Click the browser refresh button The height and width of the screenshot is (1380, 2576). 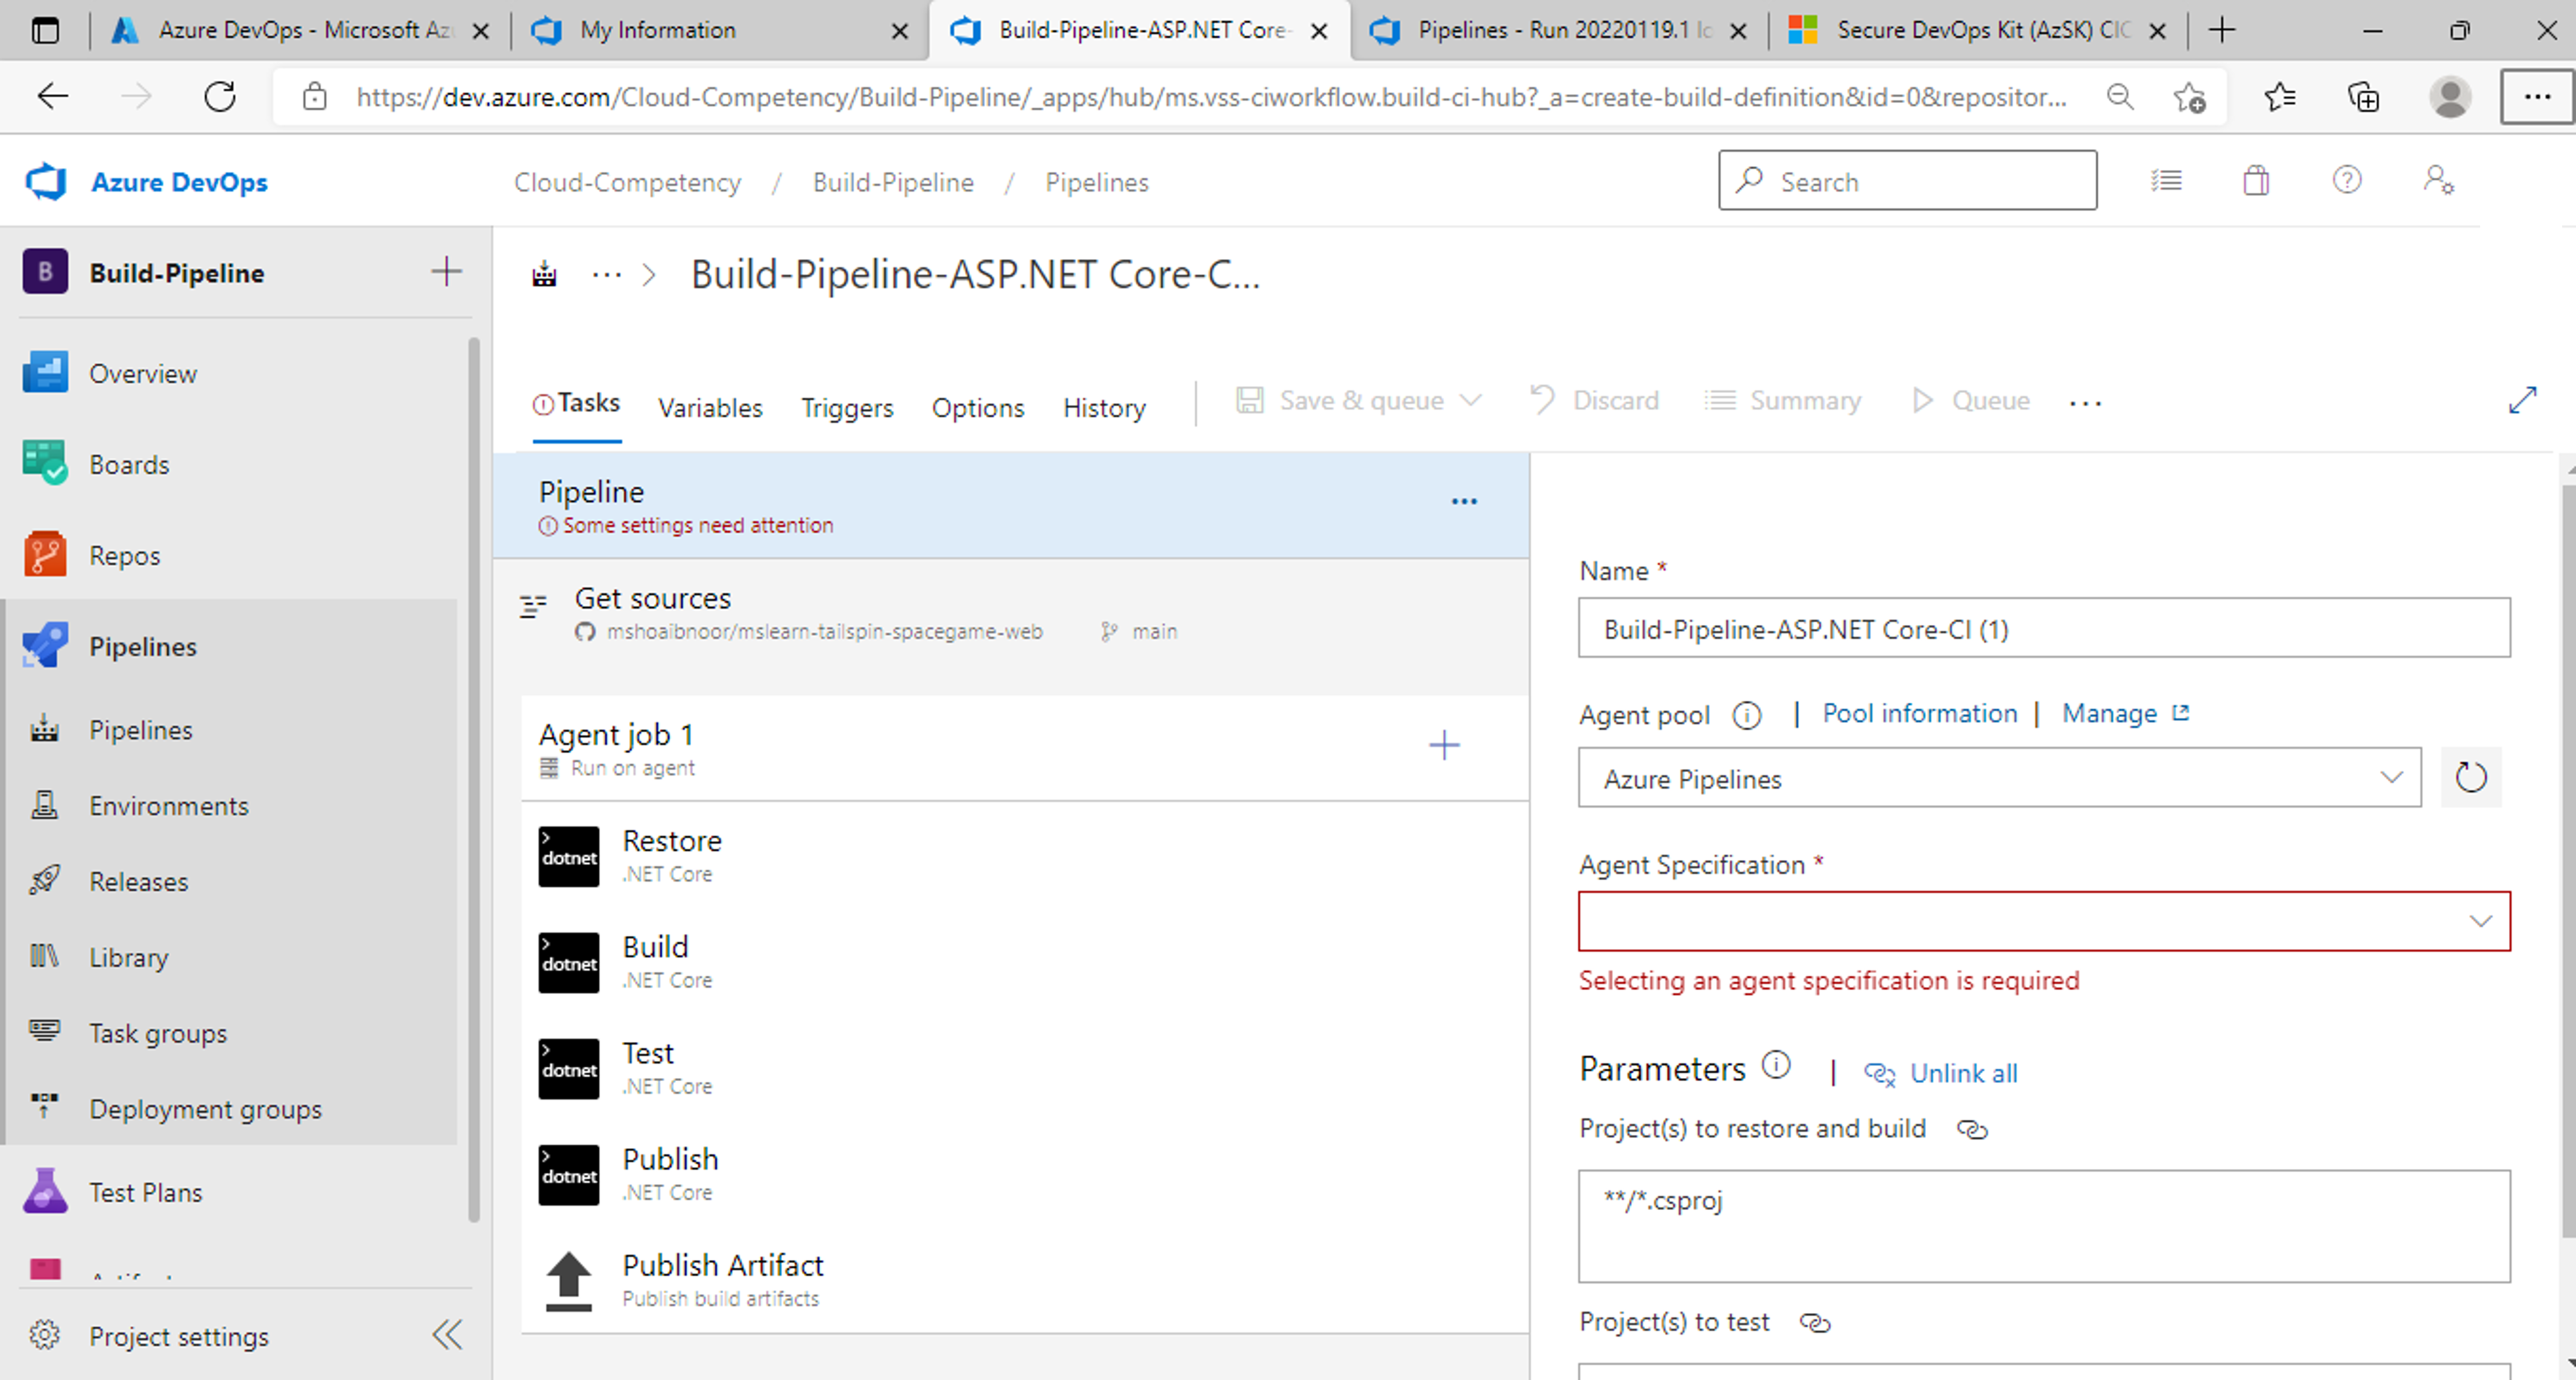(220, 97)
